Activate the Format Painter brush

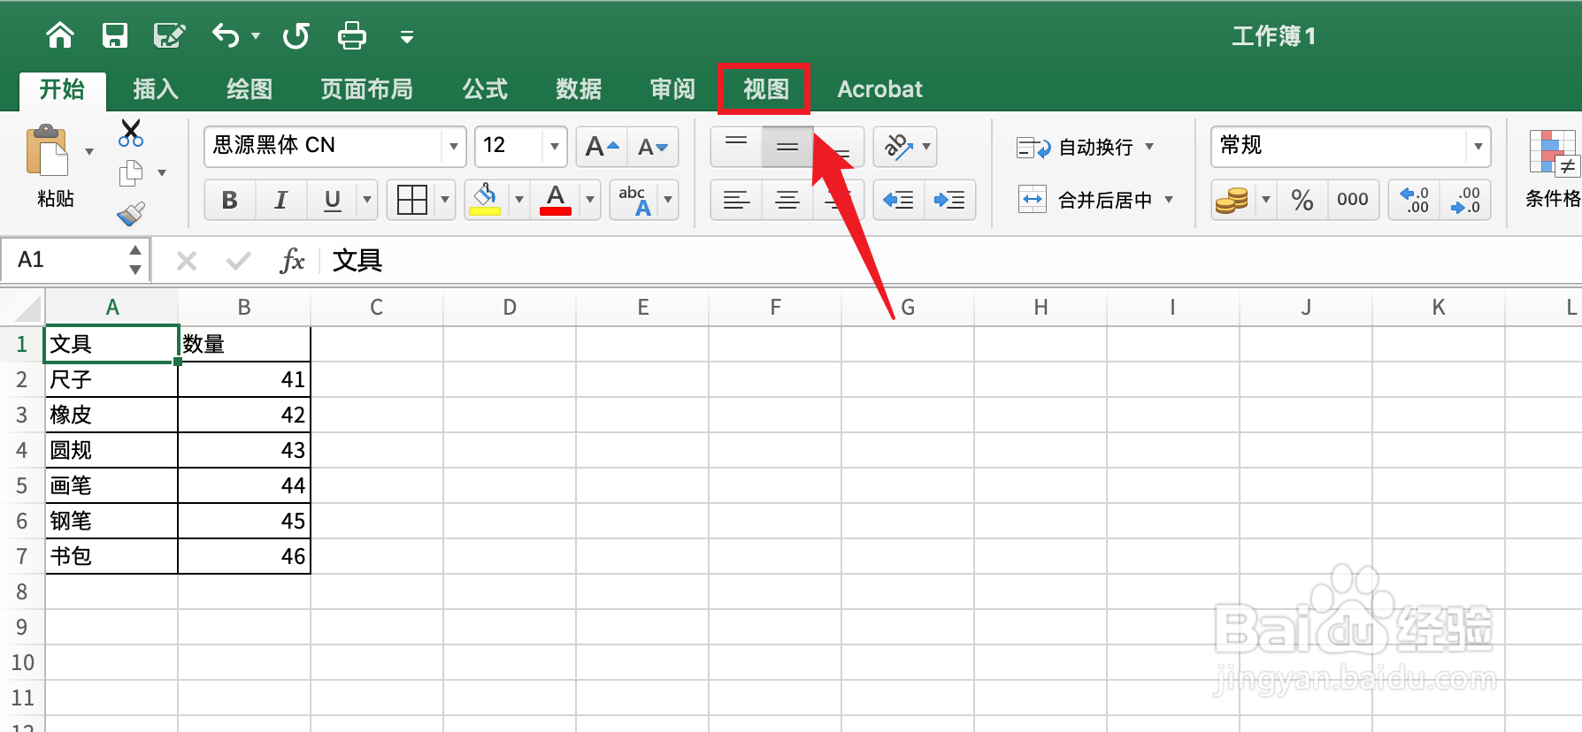pos(131,213)
